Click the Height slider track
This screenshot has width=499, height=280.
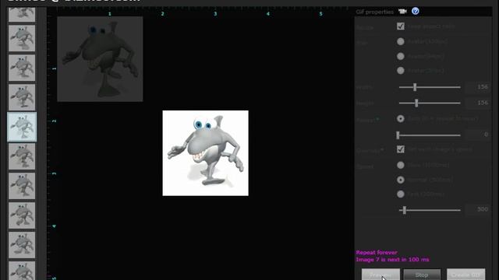point(430,103)
